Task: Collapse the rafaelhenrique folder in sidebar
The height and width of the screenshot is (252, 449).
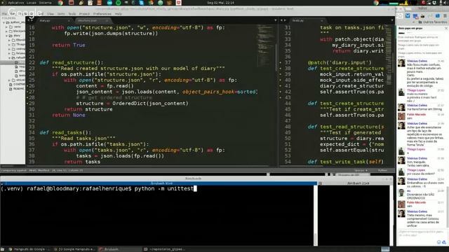Action: (9, 57)
